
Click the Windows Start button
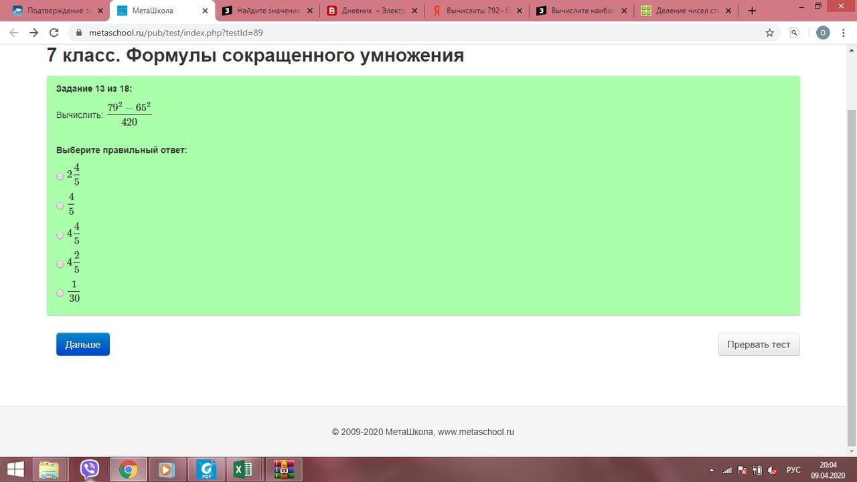(x=15, y=469)
